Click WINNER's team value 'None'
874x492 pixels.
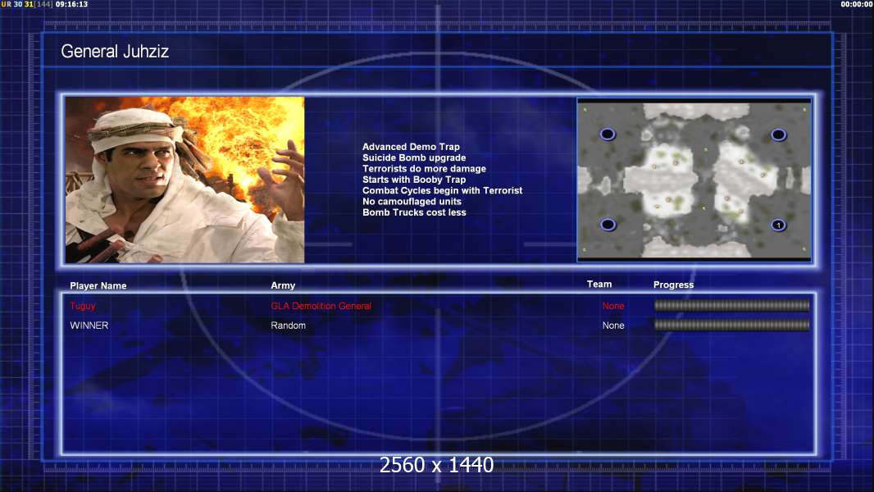coord(613,326)
